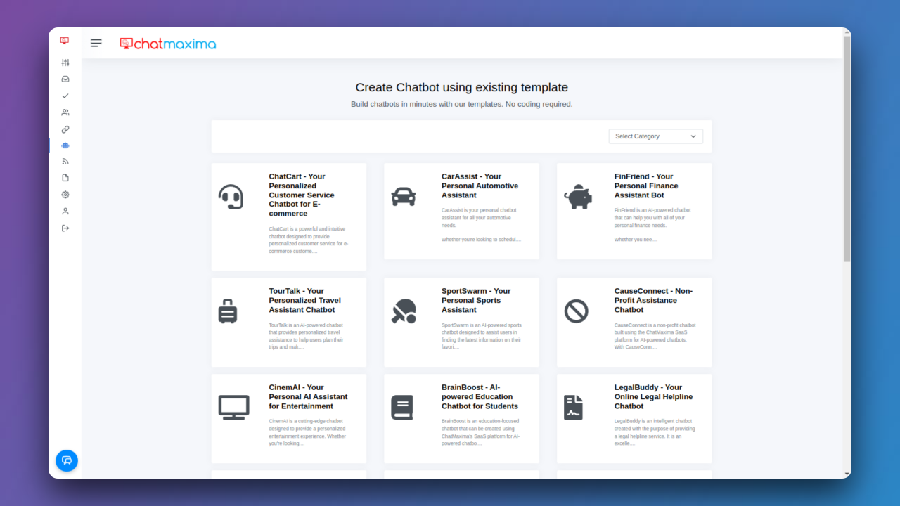900x506 pixels.
Task: Open the inbox tray icon in sidebar
Action: (x=65, y=79)
